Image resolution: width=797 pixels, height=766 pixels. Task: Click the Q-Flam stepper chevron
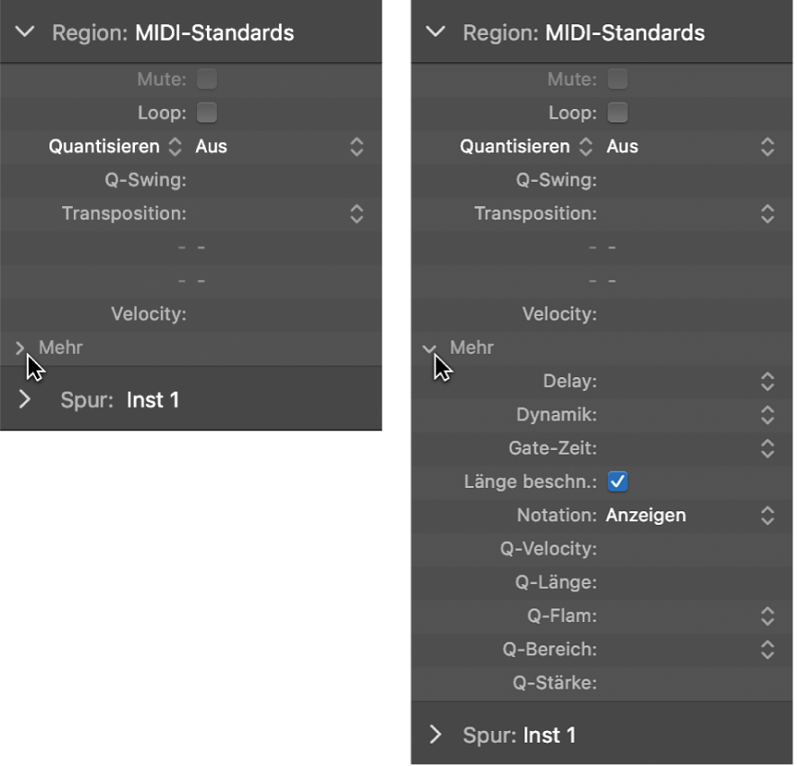click(x=767, y=616)
